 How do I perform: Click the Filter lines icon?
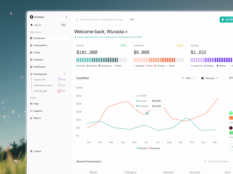point(183,78)
